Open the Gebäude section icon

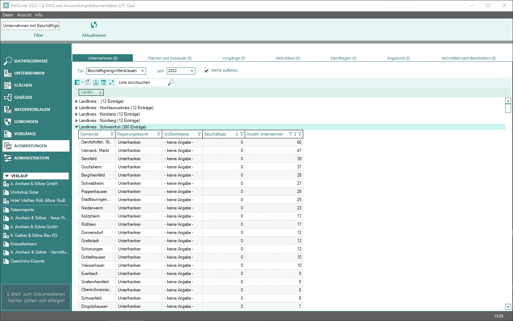tap(7, 97)
